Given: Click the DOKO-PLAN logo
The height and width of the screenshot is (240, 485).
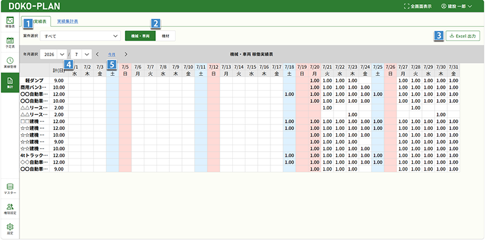Looking at the screenshot, I should (35, 6).
